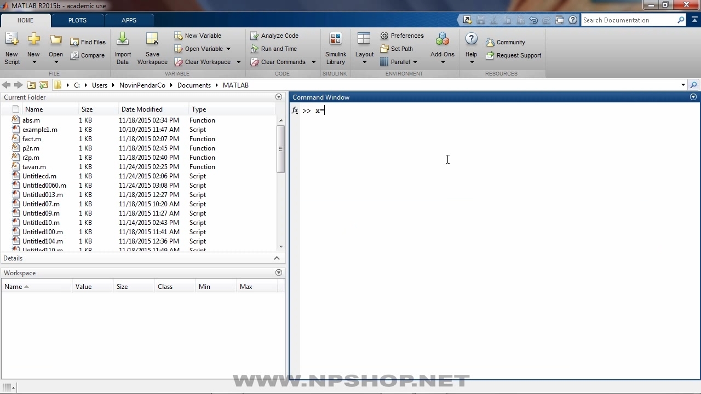Select the tavan.m file in Current Folder
The height and width of the screenshot is (394, 701).
pos(34,167)
